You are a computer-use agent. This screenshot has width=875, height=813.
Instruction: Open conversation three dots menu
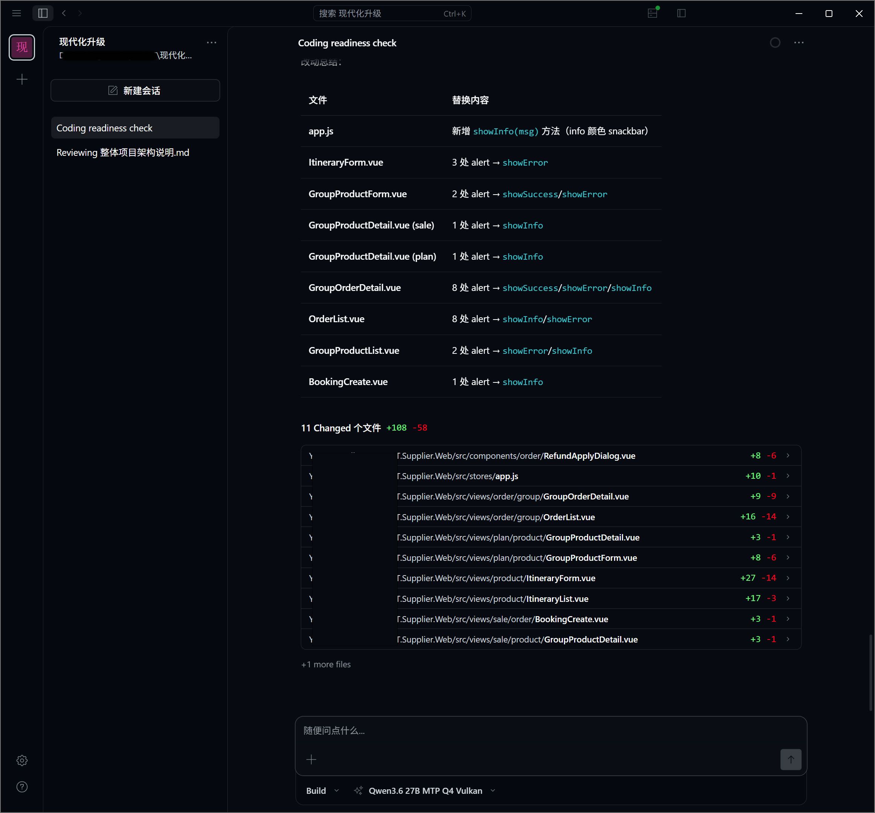click(x=799, y=43)
